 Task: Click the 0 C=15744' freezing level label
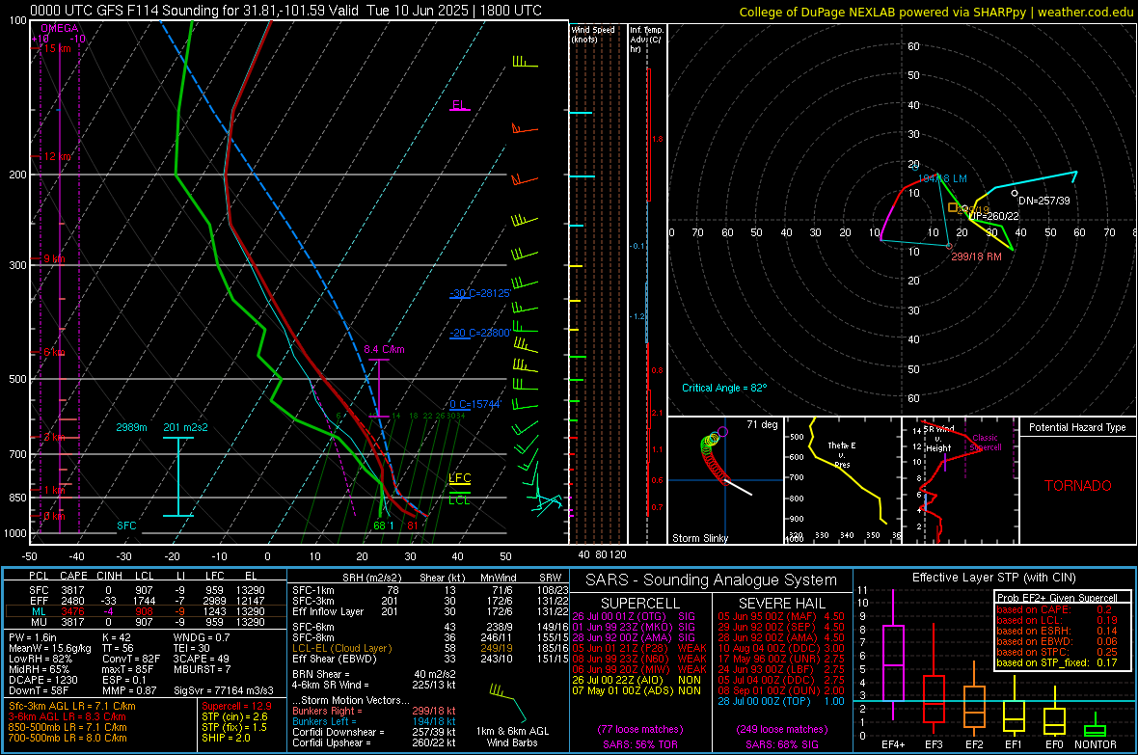pyautogui.click(x=475, y=404)
